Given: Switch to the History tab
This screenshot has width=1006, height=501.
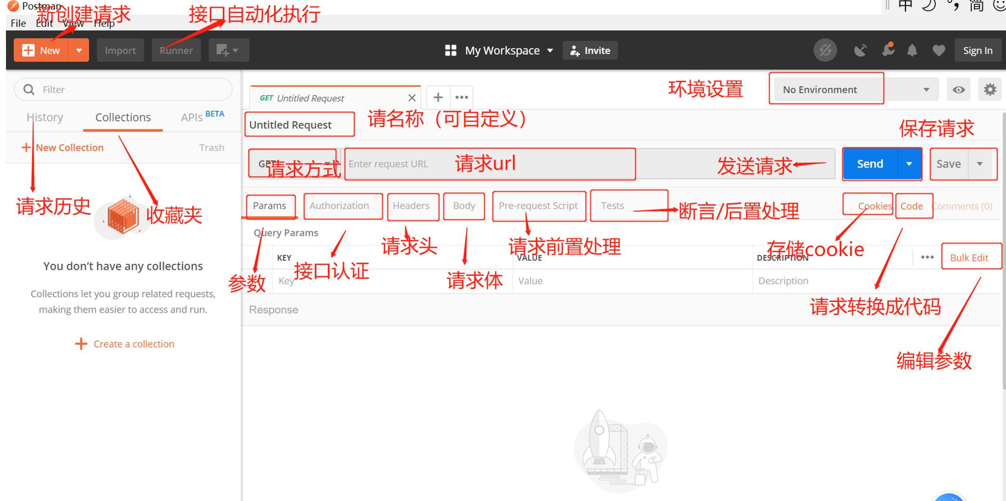Looking at the screenshot, I should click(45, 117).
